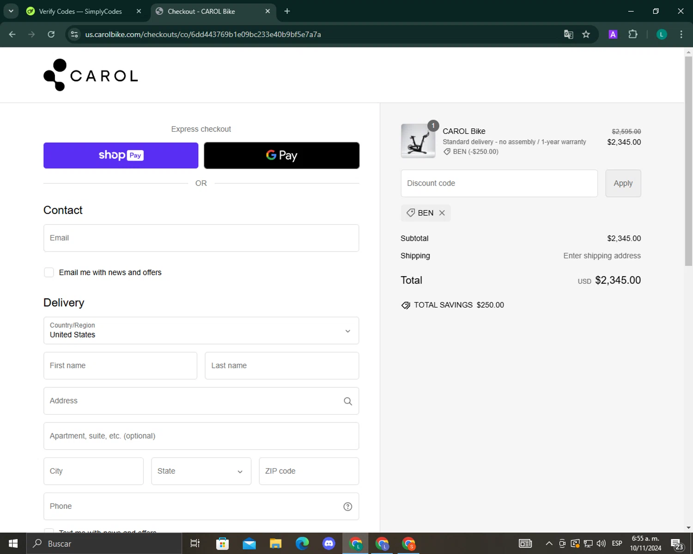Screen dimensions: 693x554
Task: Open Microsoft Edge from taskbar
Action: (x=302, y=543)
